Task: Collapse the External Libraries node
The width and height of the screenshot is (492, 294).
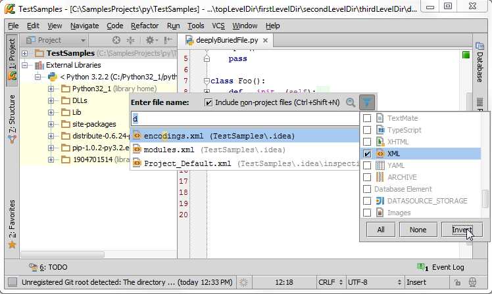Action: coord(24,65)
